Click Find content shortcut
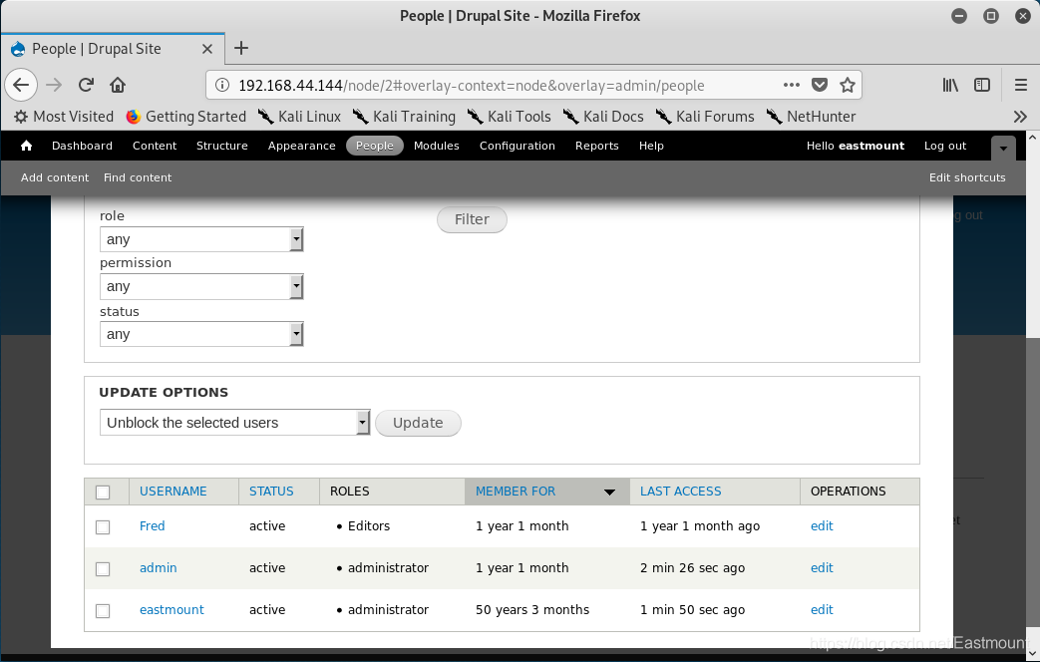1040x662 pixels. 138,177
